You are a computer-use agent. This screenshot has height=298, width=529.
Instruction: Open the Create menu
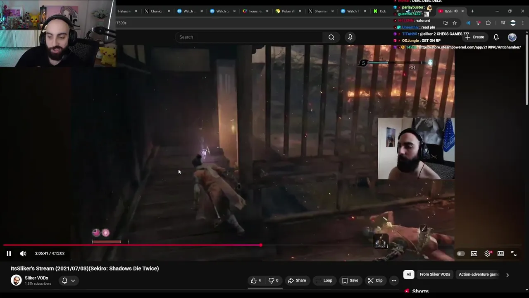click(474, 37)
